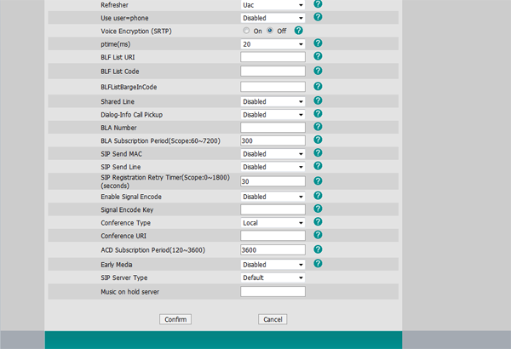This screenshot has height=349, width=511.
Task: Focus the BLF List URI field
Action: [x=273, y=57]
